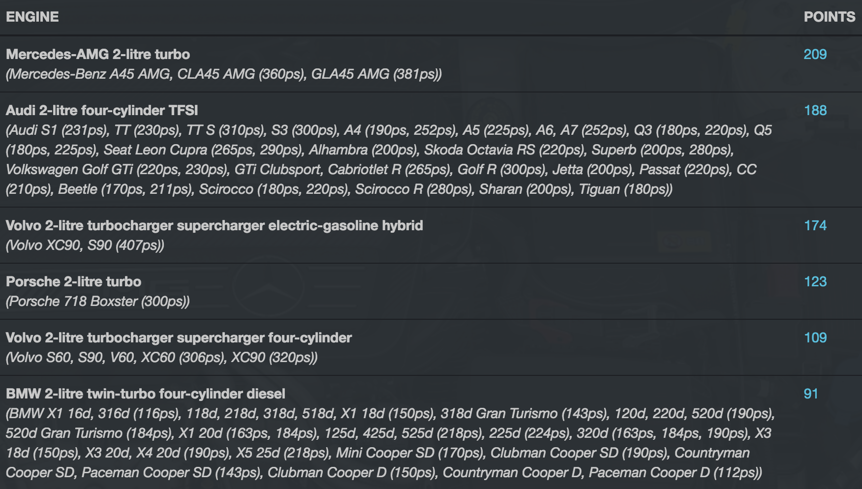Select the Mercedes-AMG 2-litre turbo title

[x=98, y=54]
